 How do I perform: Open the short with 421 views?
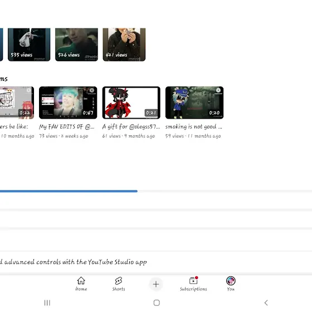click(124, 45)
